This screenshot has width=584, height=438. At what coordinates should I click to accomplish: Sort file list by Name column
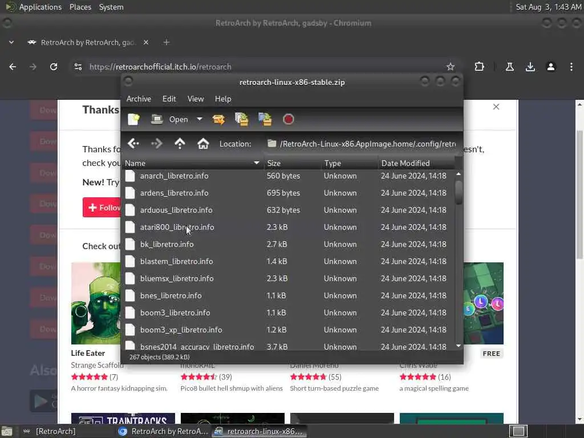point(192,163)
